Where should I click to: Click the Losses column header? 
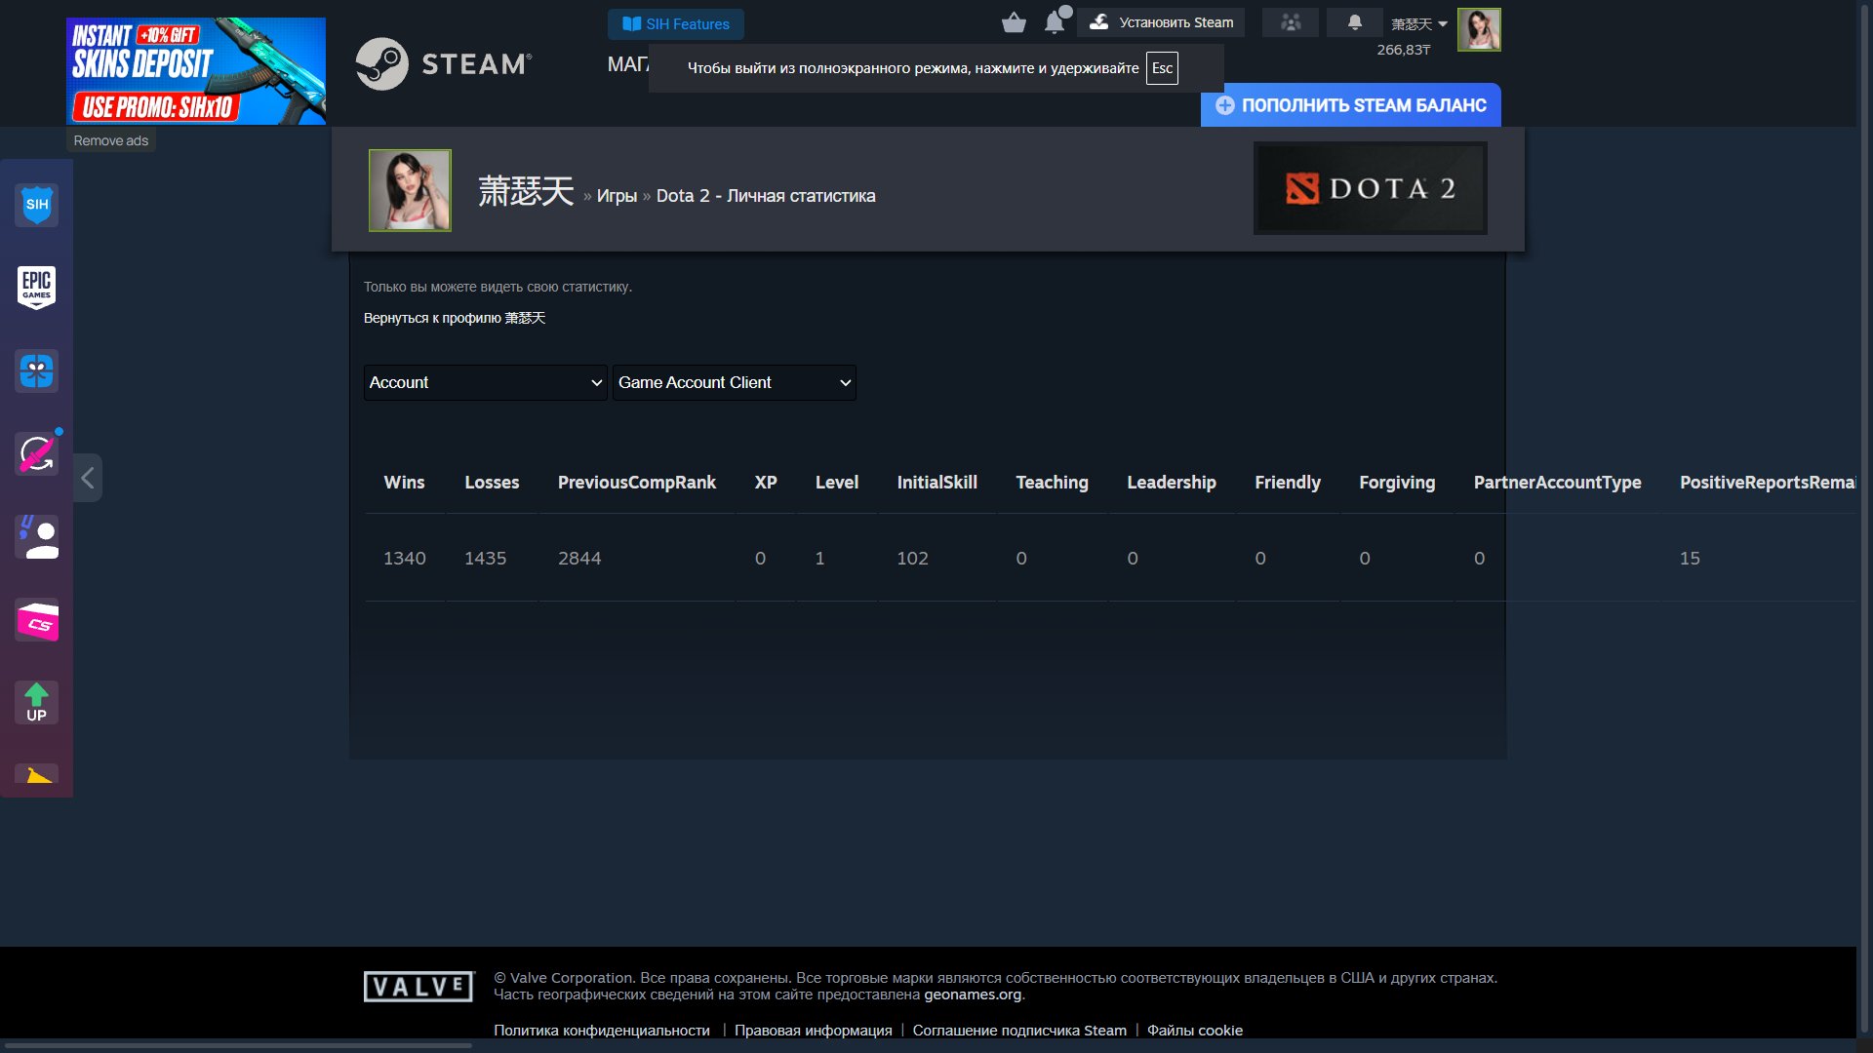[x=492, y=483]
